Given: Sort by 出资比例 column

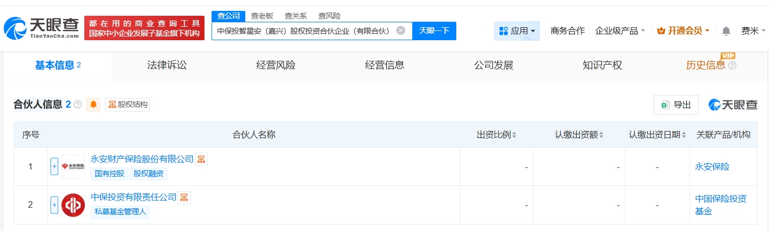Looking at the screenshot, I should click(497, 135).
